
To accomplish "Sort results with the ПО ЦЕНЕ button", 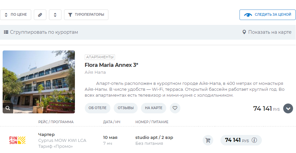I will 15,15.
